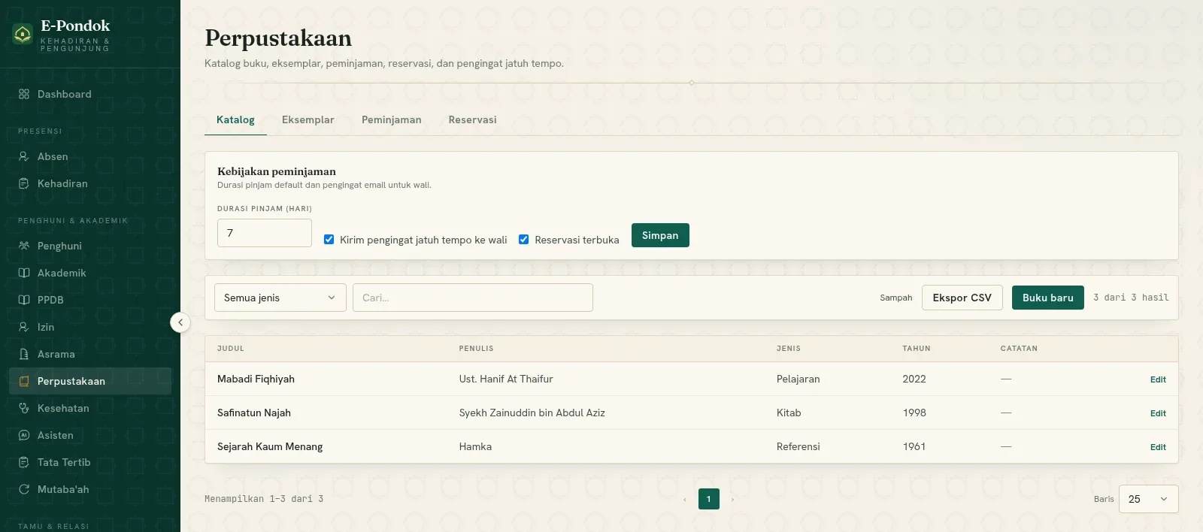The height and width of the screenshot is (532, 1203).
Task: Save the policy with Simpan button
Action: (x=660, y=235)
